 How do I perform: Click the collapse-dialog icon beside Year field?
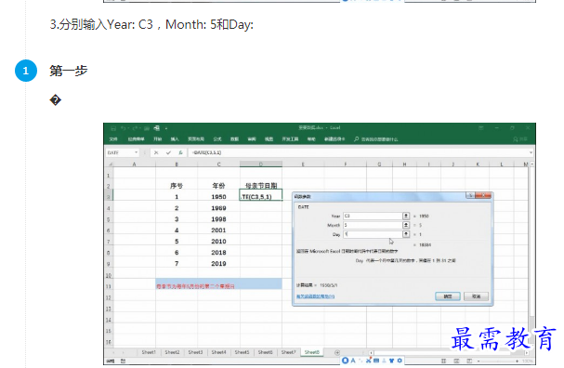point(406,216)
